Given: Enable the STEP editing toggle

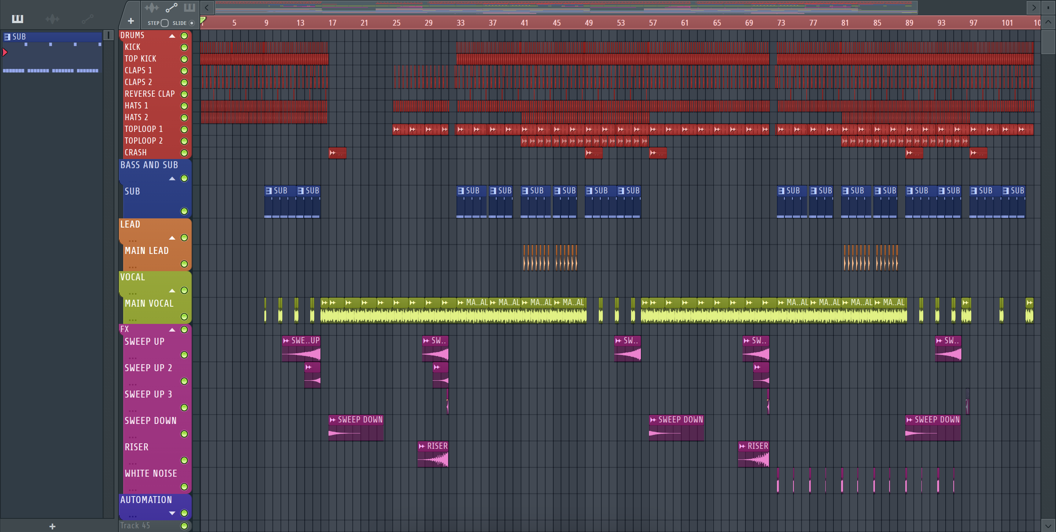Looking at the screenshot, I should pos(164,23).
